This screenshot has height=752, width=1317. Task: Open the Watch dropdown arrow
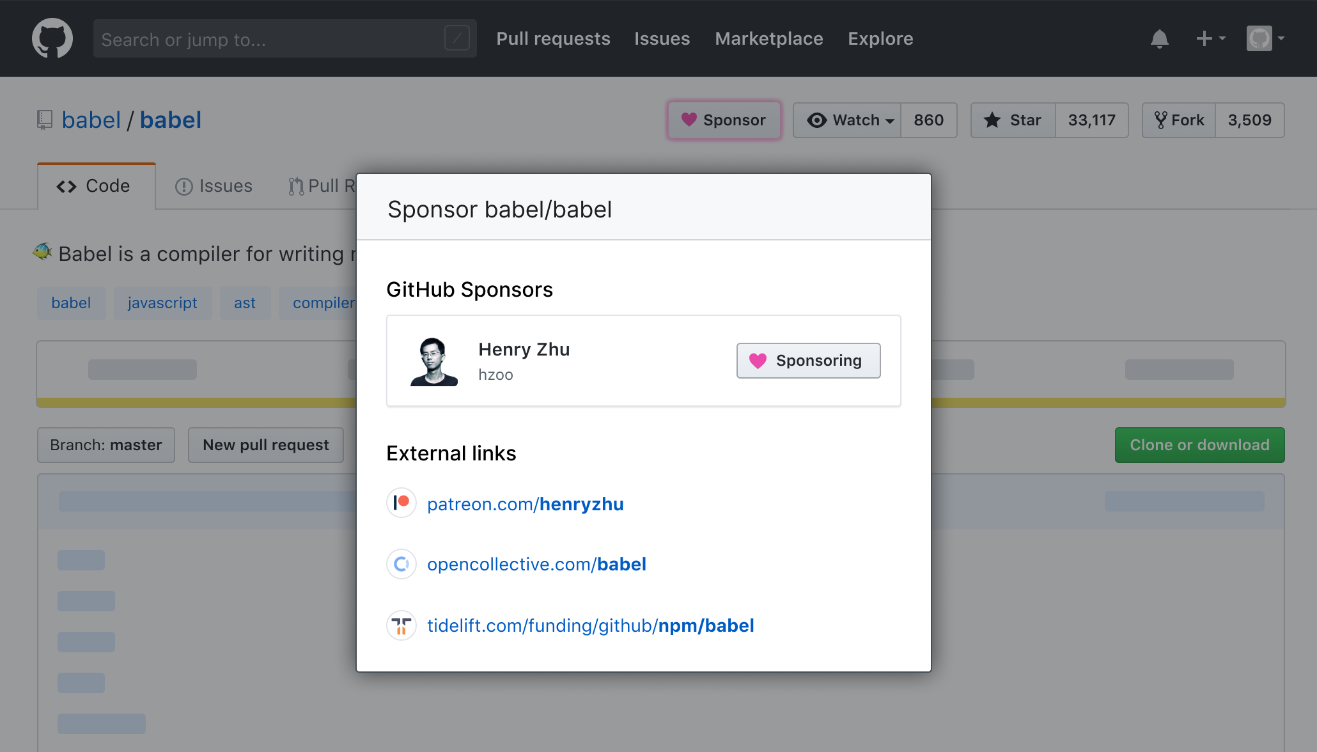(891, 120)
